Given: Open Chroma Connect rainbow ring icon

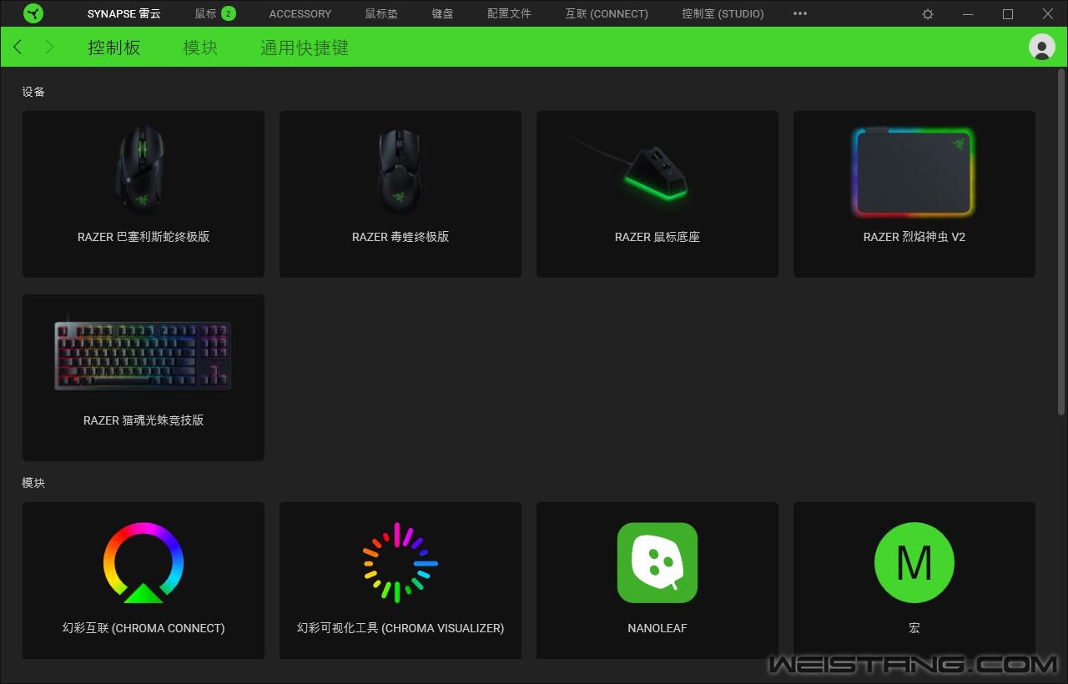Looking at the screenshot, I should coord(144,562).
